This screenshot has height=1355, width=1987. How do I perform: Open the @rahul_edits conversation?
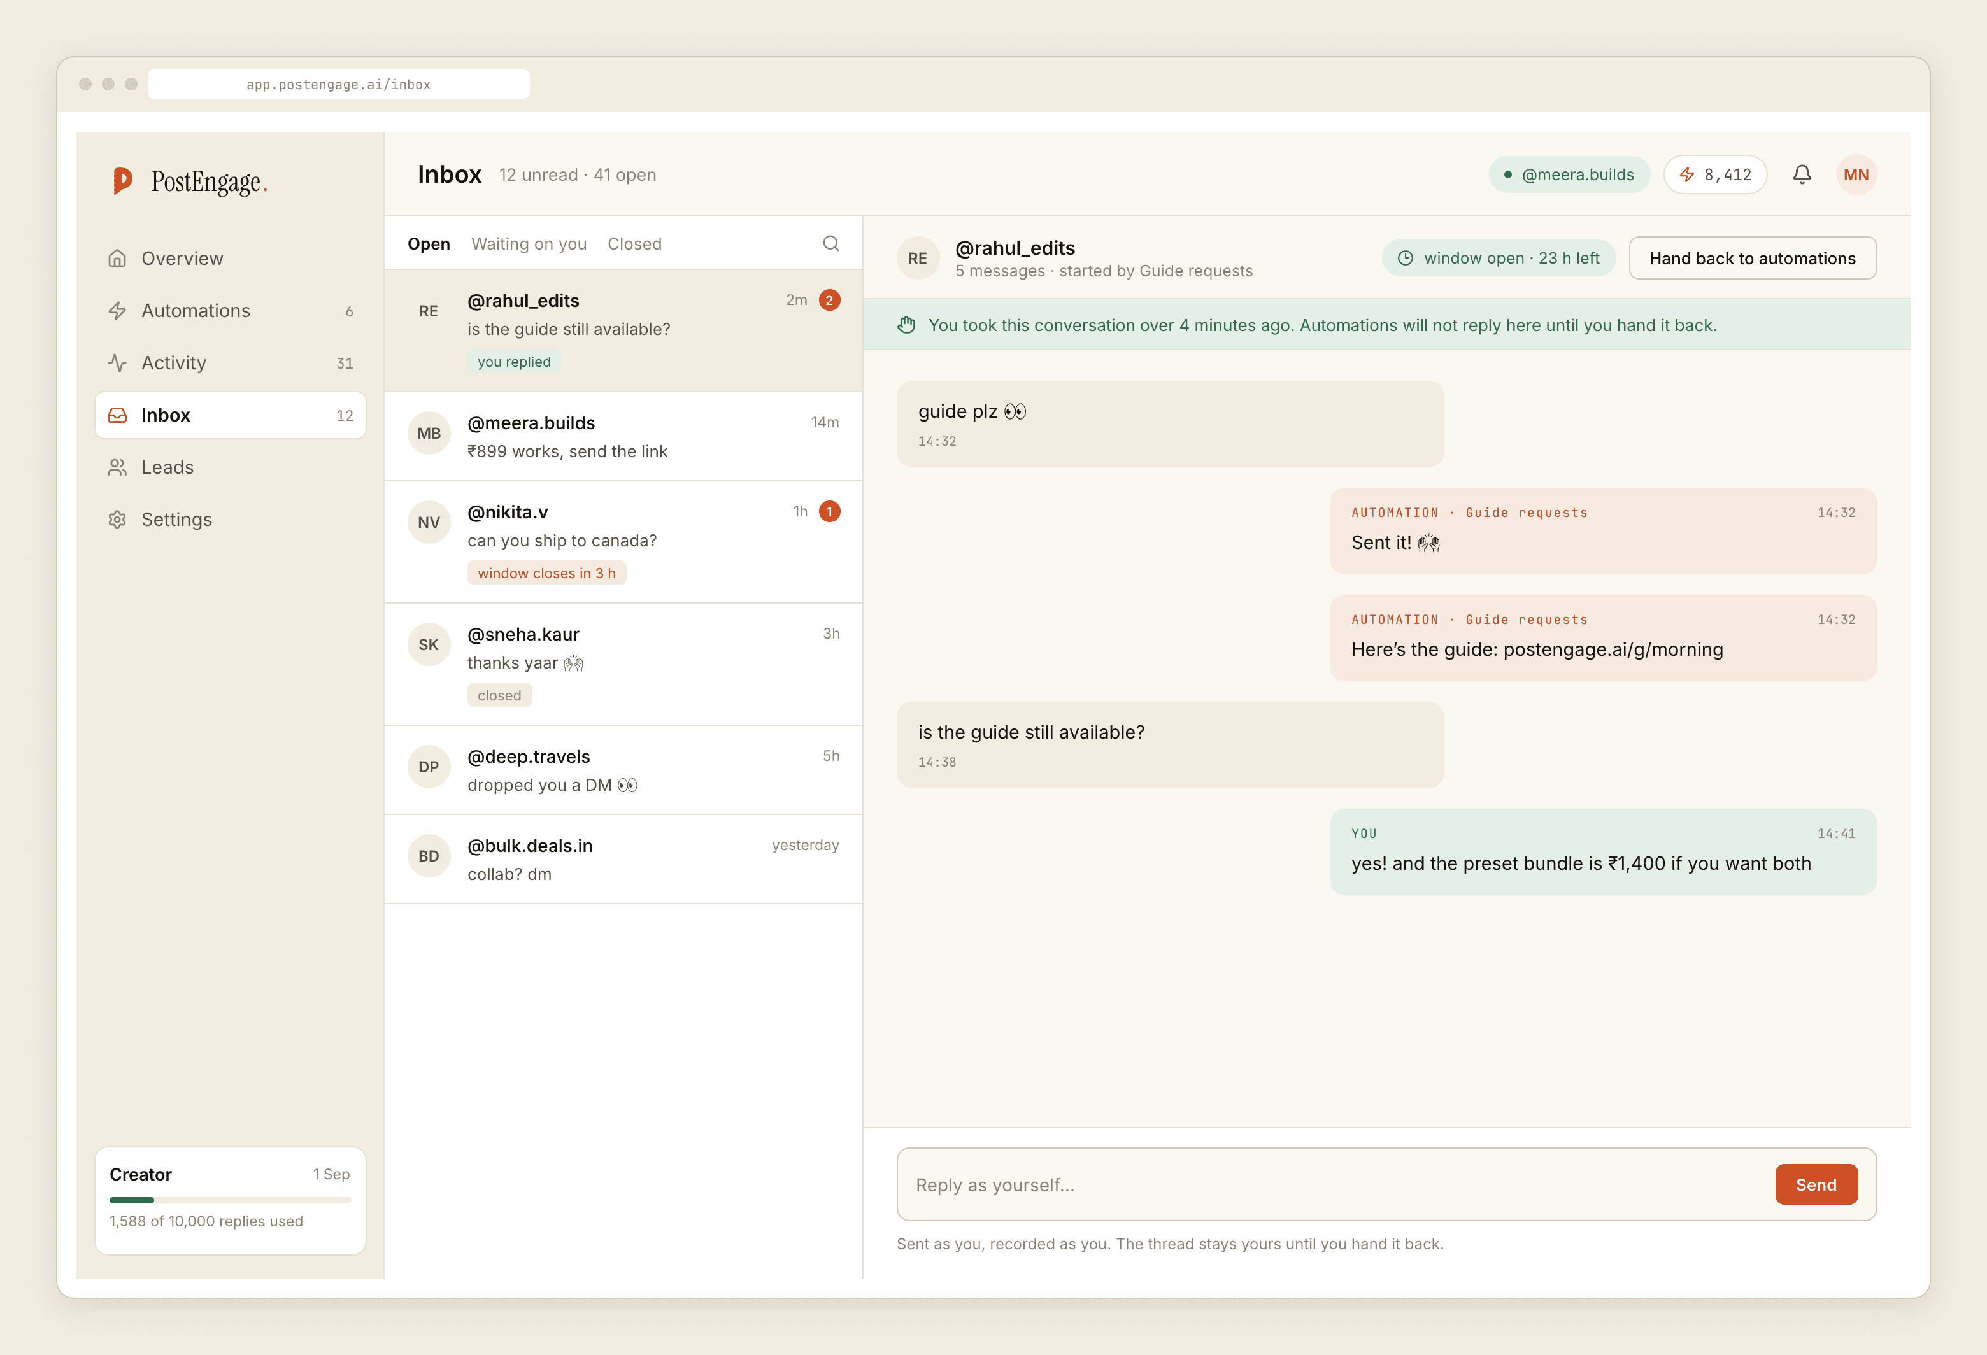(623, 331)
